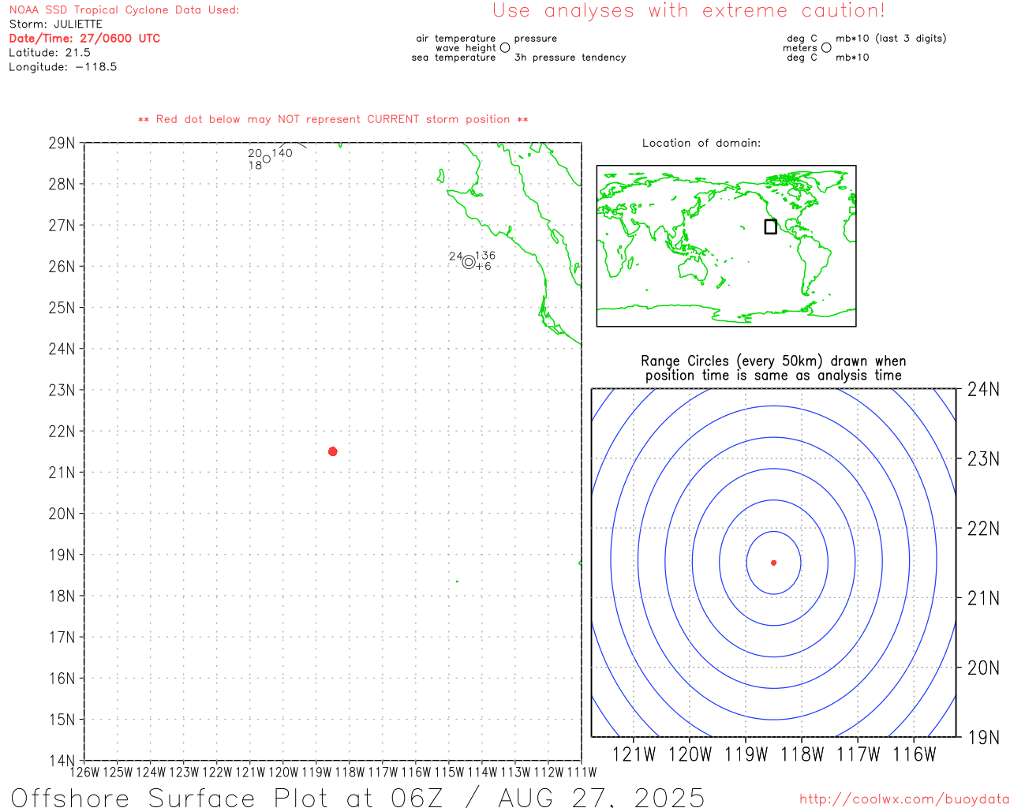
Task: Click the '126W' longitude axis label
Action: (85, 772)
